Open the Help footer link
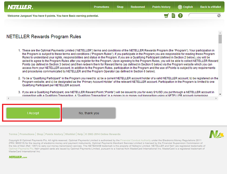 [x=80, y=134]
